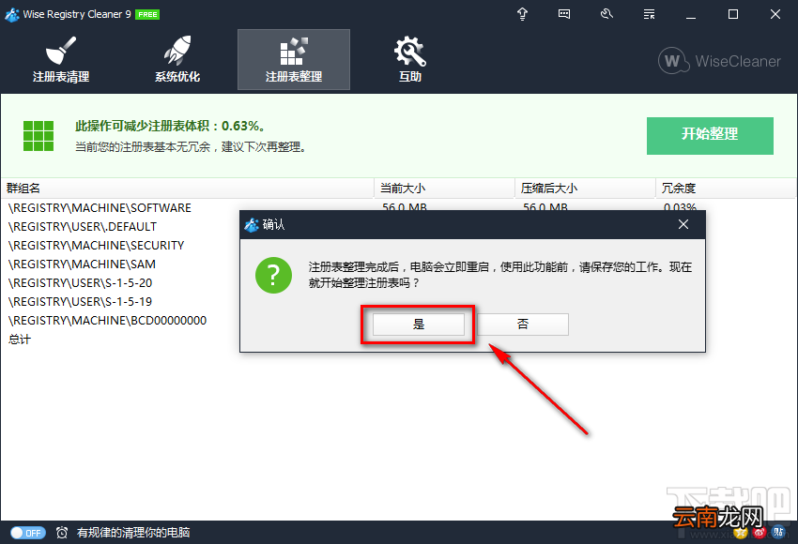
Task: Toggle the scheduled cleaning OFF switch
Action: coord(28,533)
